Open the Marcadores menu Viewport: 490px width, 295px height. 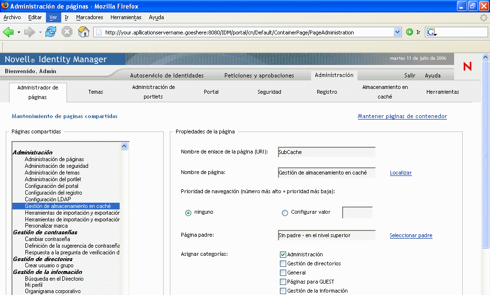(x=89, y=18)
